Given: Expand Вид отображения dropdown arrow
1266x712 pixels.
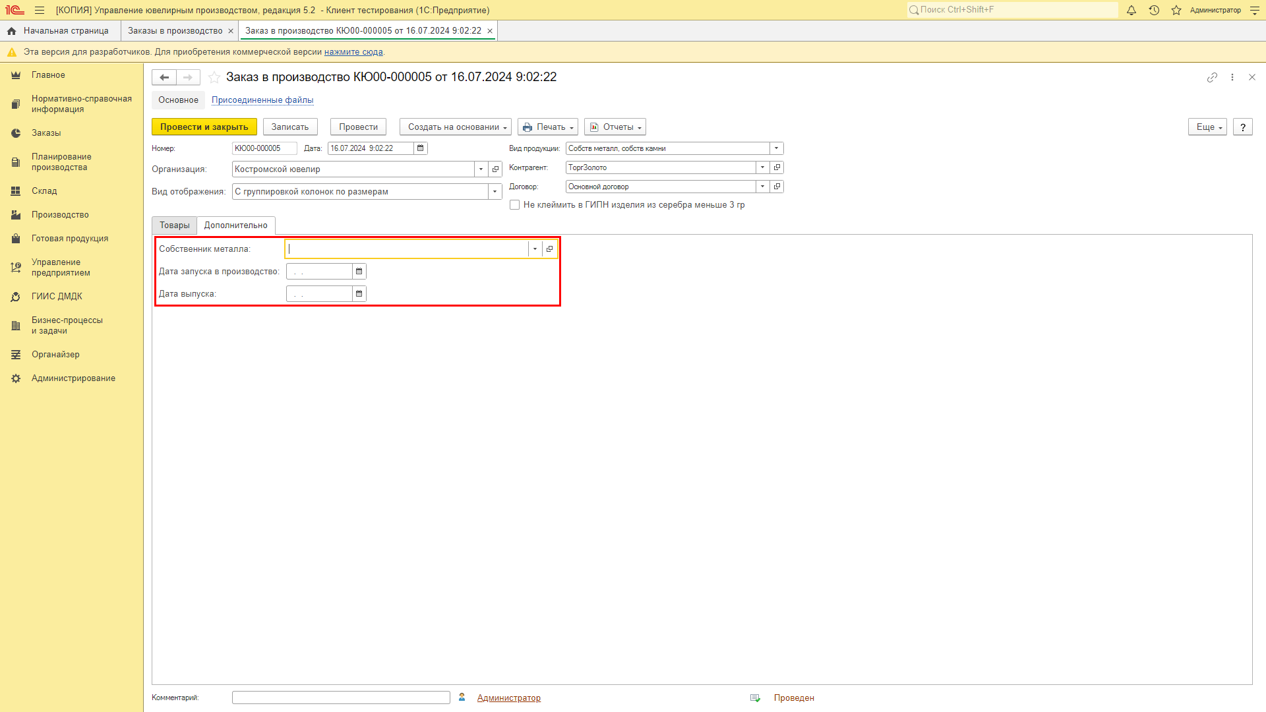Looking at the screenshot, I should pos(495,192).
